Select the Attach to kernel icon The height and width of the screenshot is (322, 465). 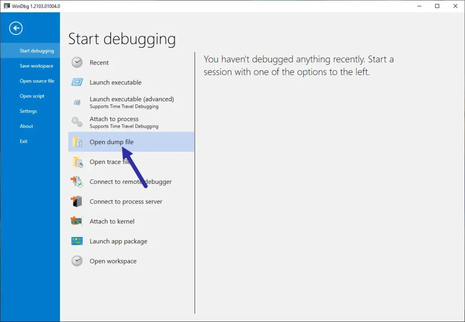point(77,221)
